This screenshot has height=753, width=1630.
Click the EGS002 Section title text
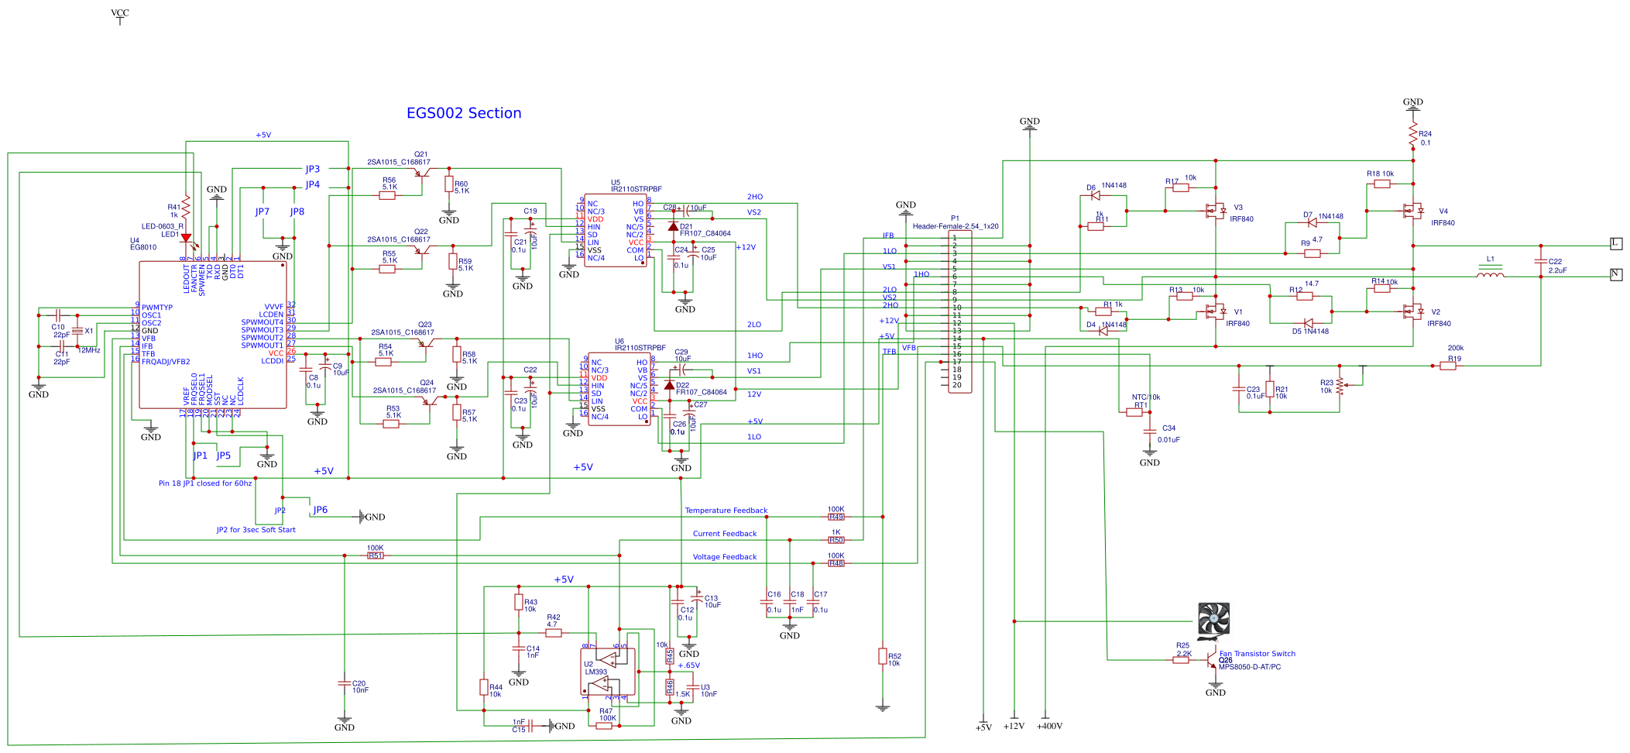464,113
